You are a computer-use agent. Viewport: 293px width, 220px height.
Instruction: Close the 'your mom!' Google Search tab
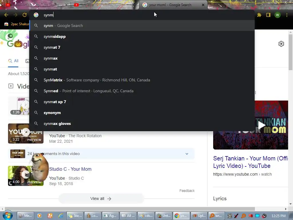click(x=203, y=5)
